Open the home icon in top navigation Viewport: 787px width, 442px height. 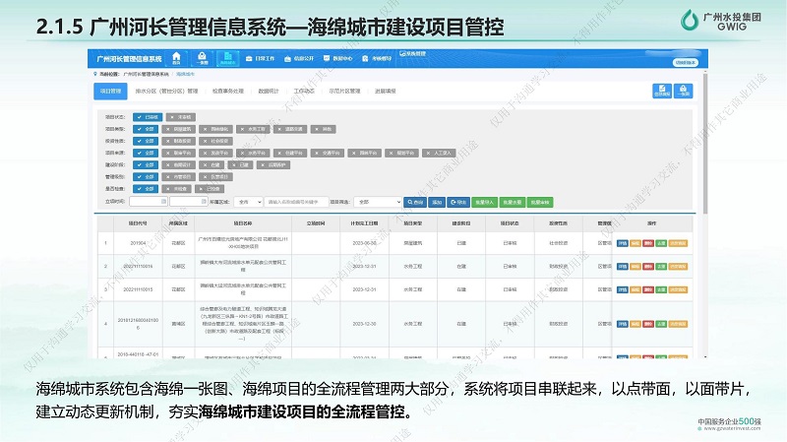pyautogui.click(x=176, y=56)
